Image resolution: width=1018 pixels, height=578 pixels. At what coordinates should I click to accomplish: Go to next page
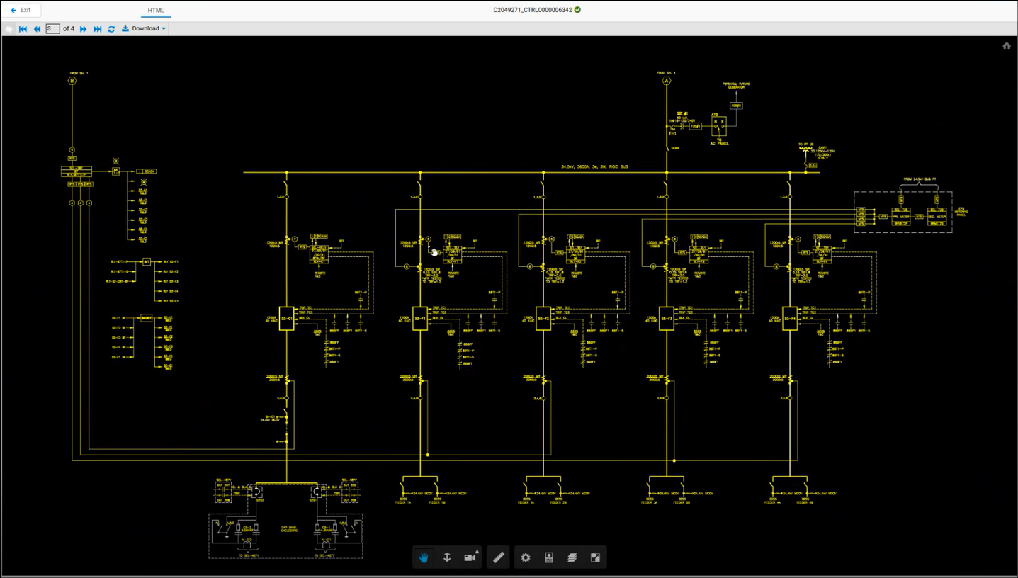[83, 29]
